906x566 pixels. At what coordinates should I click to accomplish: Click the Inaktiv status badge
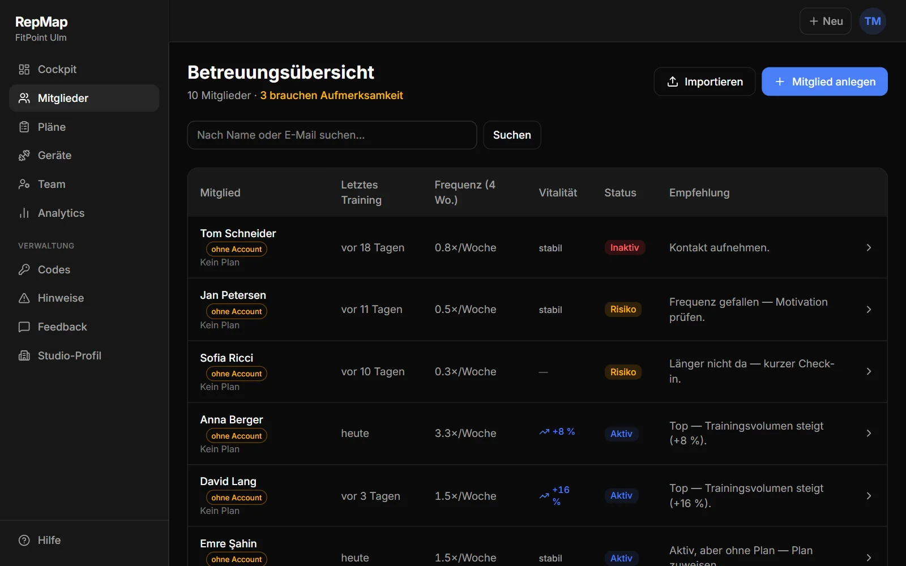coord(625,247)
